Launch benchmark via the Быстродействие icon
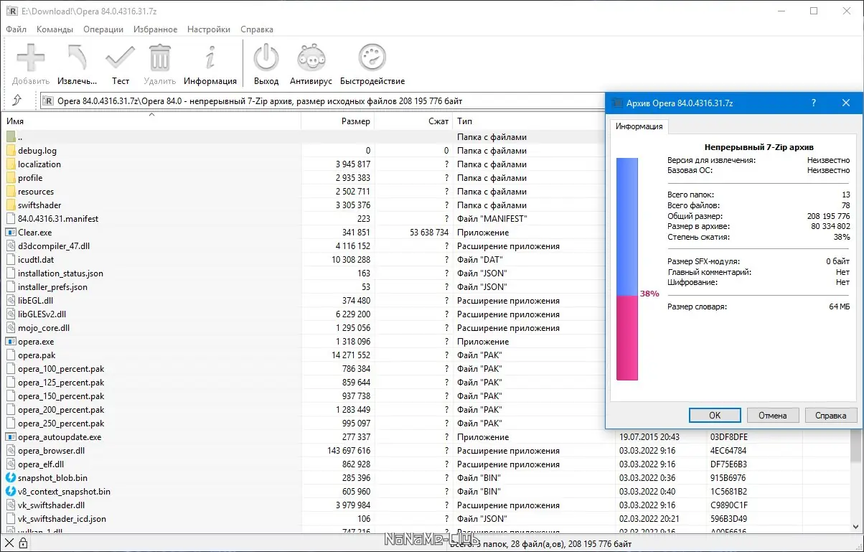The height and width of the screenshot is (552, 864). [x=372, y=56]
